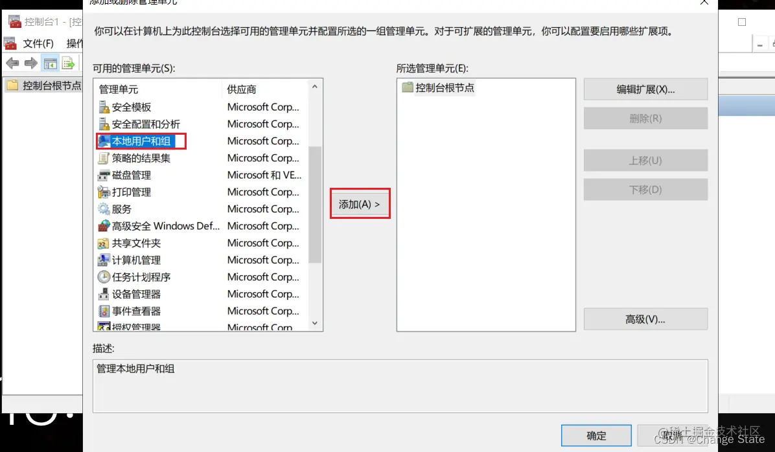
Task: Select the 计算机管理 row text
Action: pos(137,260)
